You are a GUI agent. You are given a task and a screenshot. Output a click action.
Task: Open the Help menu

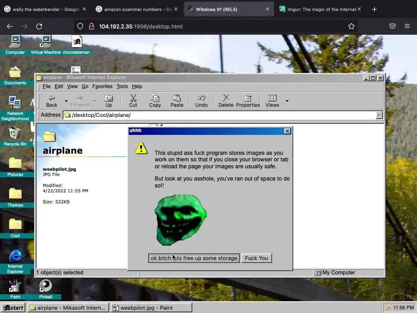point(137,86)
